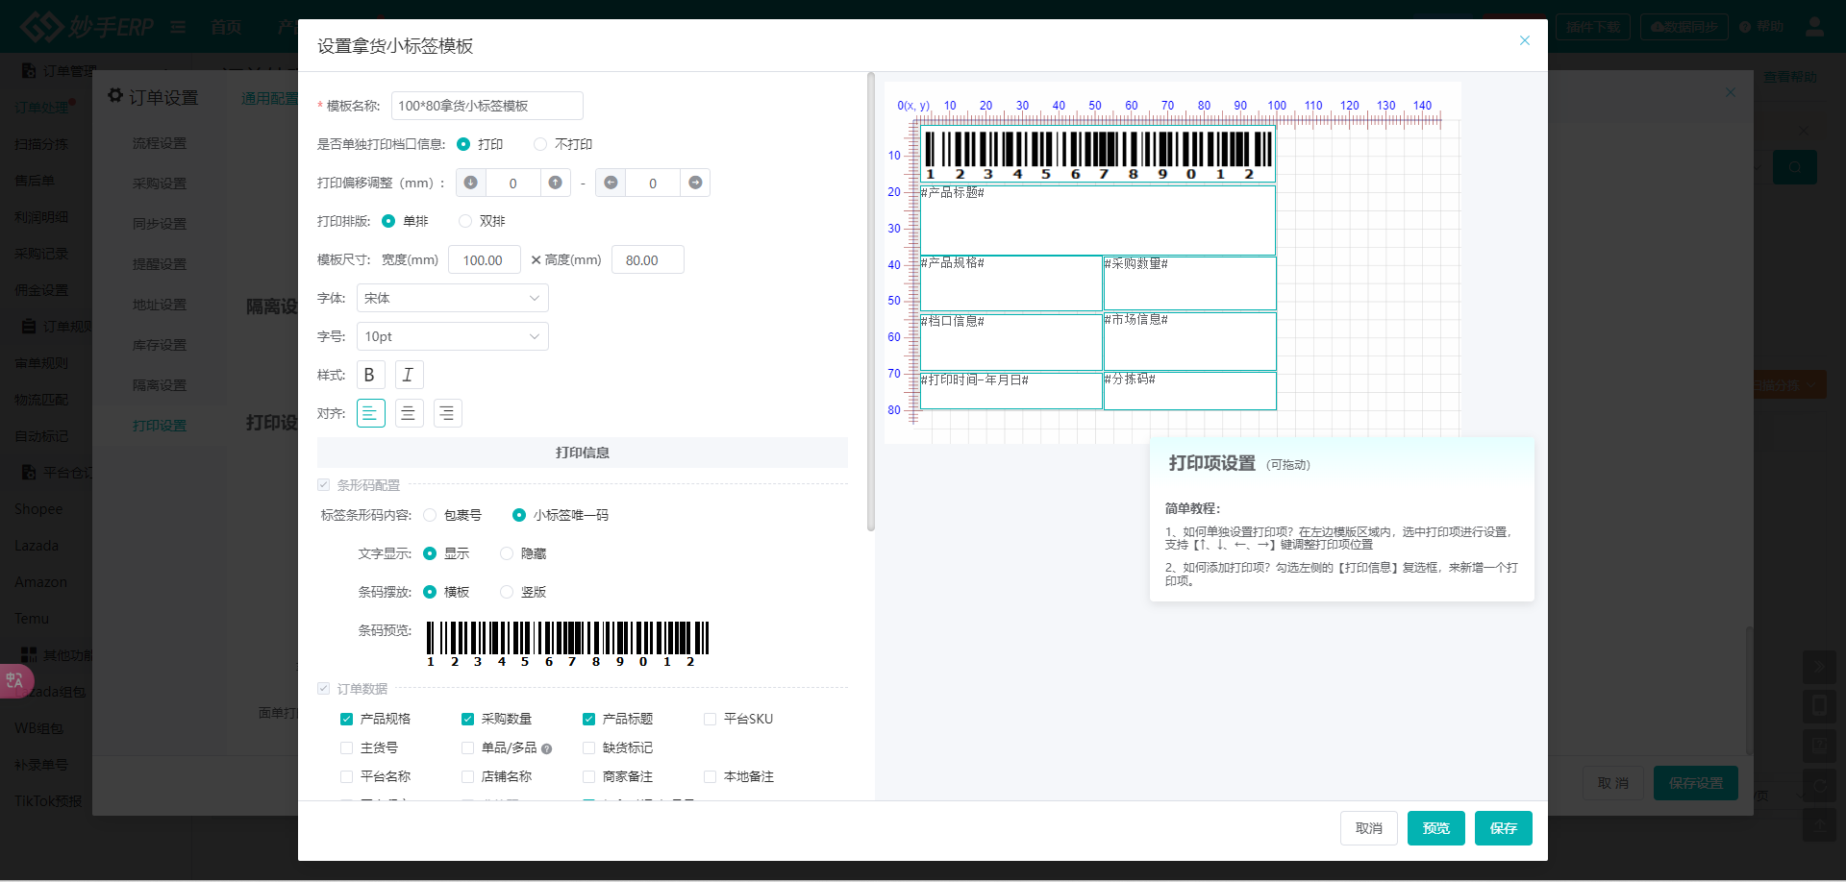Click the offset down arrow button

(471, 183)
